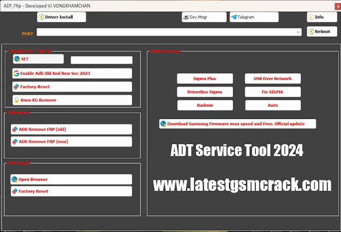This screenshot has width=341, height=232.
Task: Click the Info circle icon
Action: point(311,17)
